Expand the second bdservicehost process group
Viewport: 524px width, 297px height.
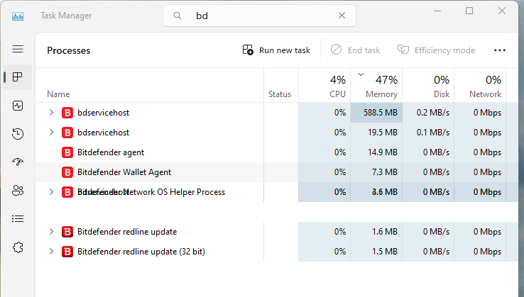51,133
